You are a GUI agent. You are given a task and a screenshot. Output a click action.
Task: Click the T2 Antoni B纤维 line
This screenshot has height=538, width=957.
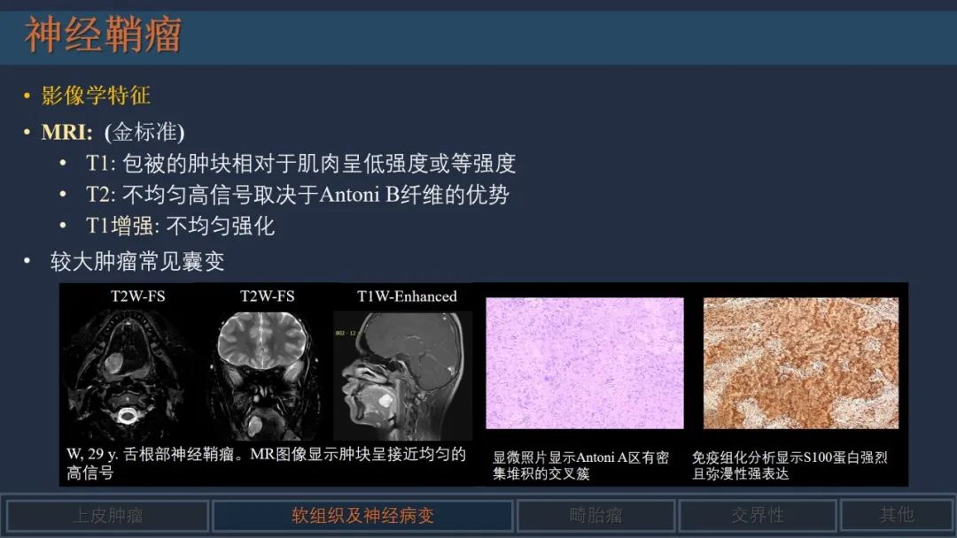297,195
